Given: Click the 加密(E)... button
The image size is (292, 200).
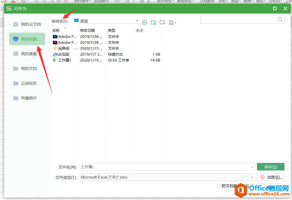Looking at the screenshot, I should coord(271,177).
